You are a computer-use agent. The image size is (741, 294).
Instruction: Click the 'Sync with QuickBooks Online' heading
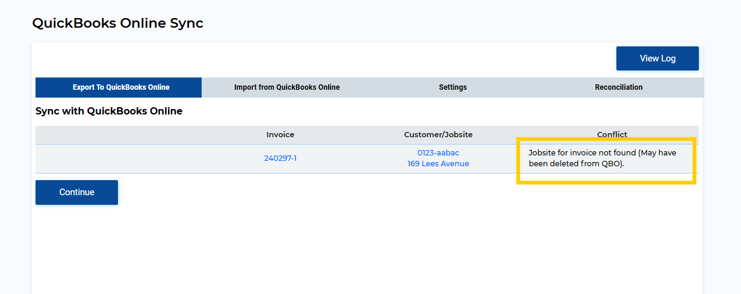coord(109,111)
